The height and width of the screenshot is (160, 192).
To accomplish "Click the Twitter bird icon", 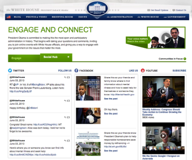I will pyautogui.click(x=10, y=71).
